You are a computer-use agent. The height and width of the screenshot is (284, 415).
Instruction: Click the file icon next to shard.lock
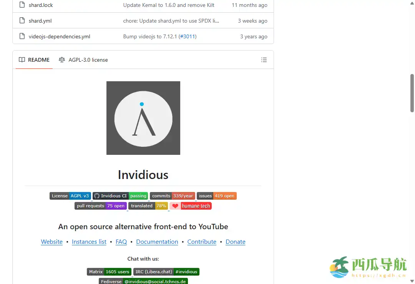coord(21,5)
